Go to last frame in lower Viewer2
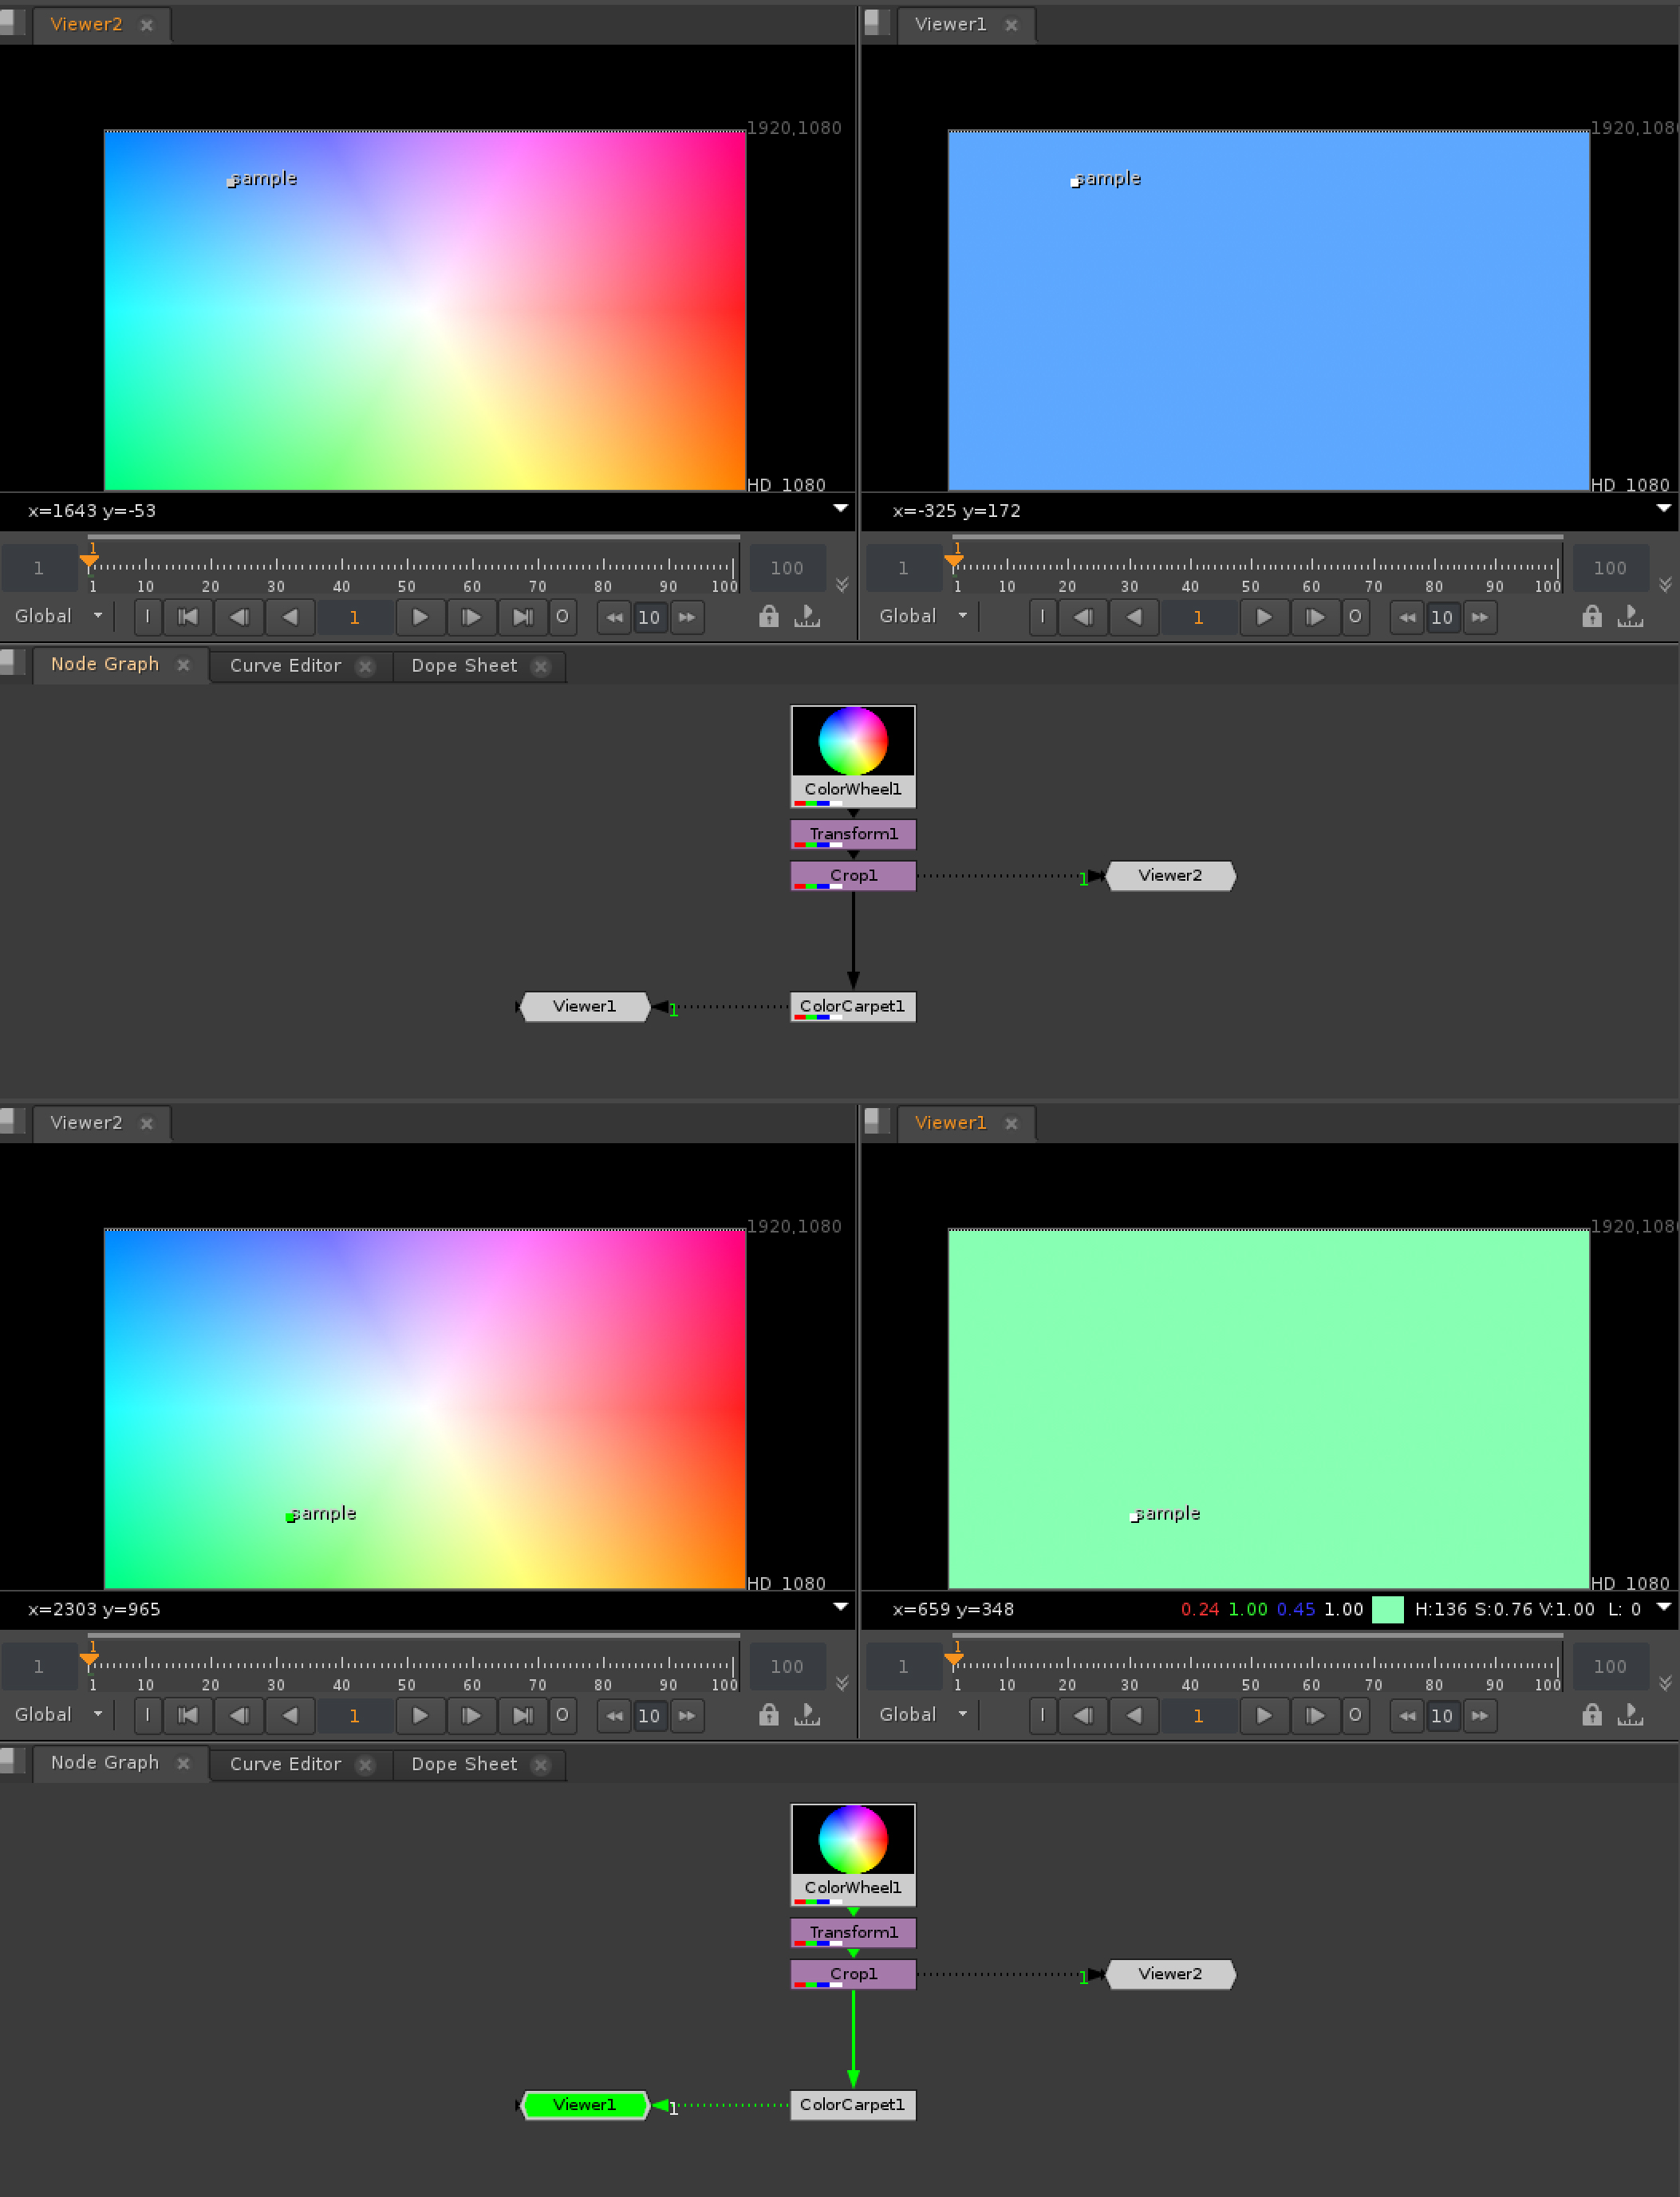 tap(522, 1716)
